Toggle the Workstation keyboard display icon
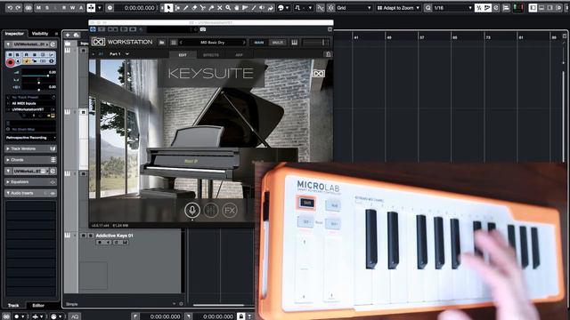The image size is (570, 320). (x=294, y=43)
